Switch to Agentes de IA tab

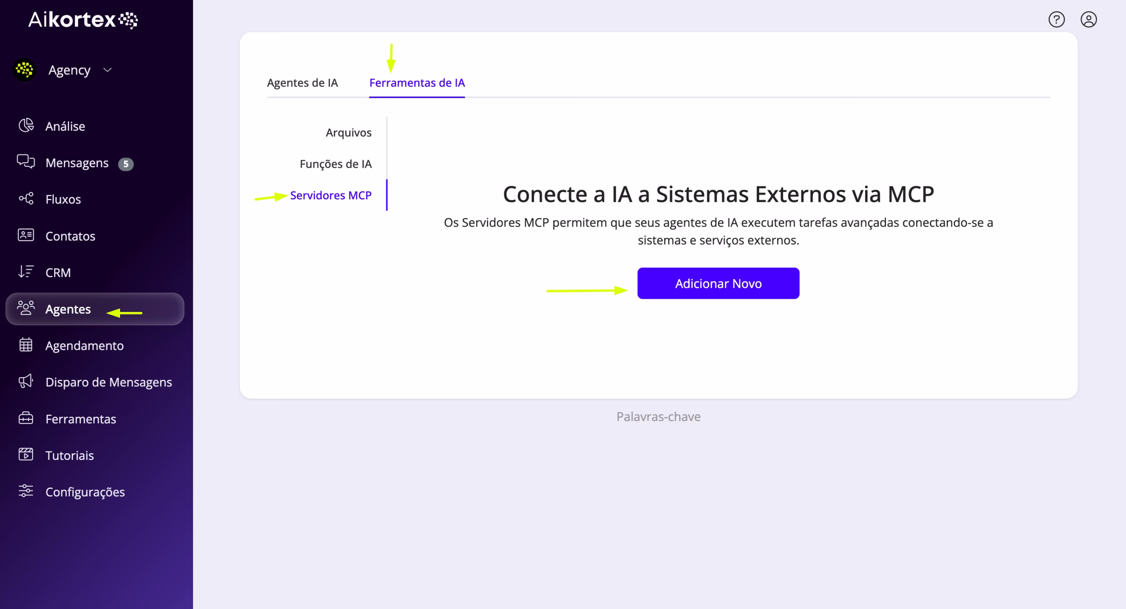[302, 83]
